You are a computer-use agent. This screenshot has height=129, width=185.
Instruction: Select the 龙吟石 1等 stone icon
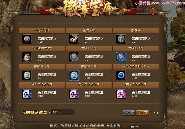tap(74, 57)
